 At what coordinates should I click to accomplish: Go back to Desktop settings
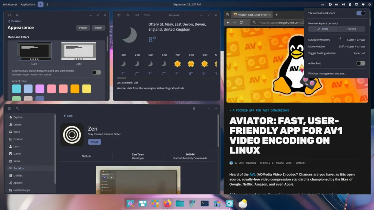15,21
